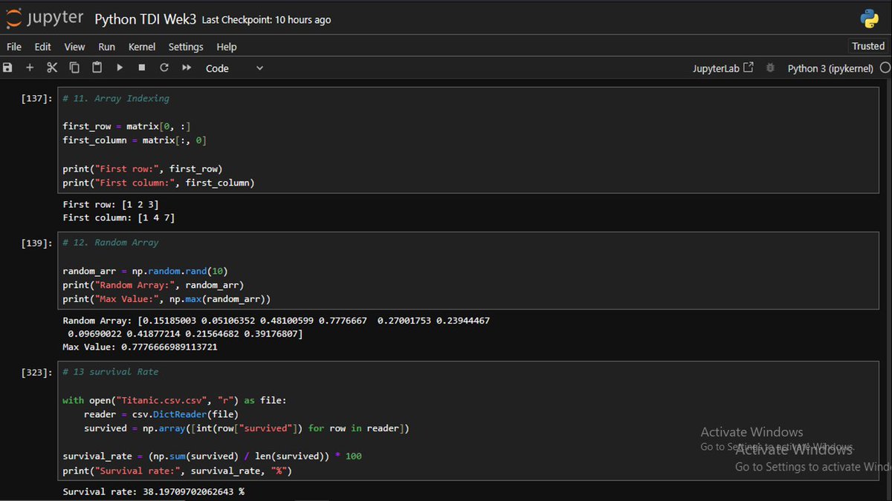This screenshot has height=501, width=892.
Task: Run the selected cell with the play icon
Action: coord(120,68)
